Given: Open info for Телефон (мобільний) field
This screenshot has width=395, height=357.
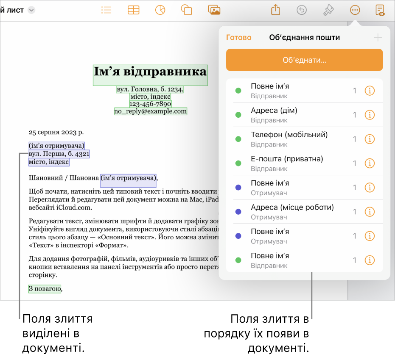Looking at the screenshot, I should [370, 139].
